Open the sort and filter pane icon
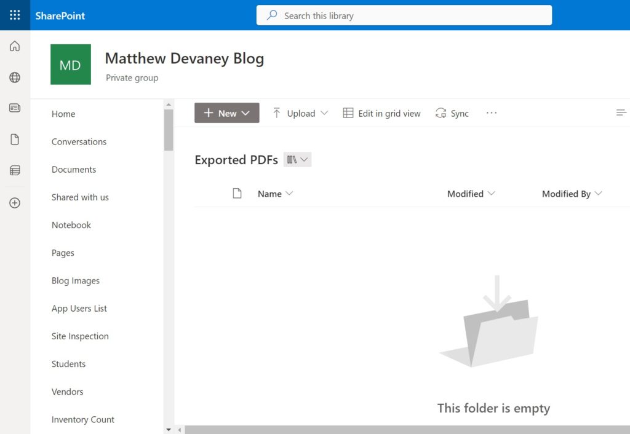Viewport: 630px width, 434px height. [621, 112]
